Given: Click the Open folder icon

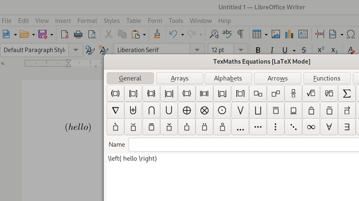Looking at the screenshot, I should [x=24, y=34].
